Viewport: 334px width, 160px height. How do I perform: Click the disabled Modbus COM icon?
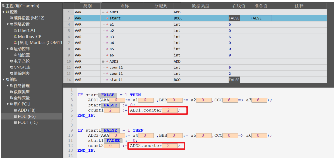pos(15,43)
